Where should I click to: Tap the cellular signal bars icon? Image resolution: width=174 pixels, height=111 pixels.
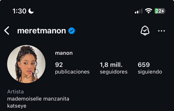pyautogui.click(x=138, y=11)
